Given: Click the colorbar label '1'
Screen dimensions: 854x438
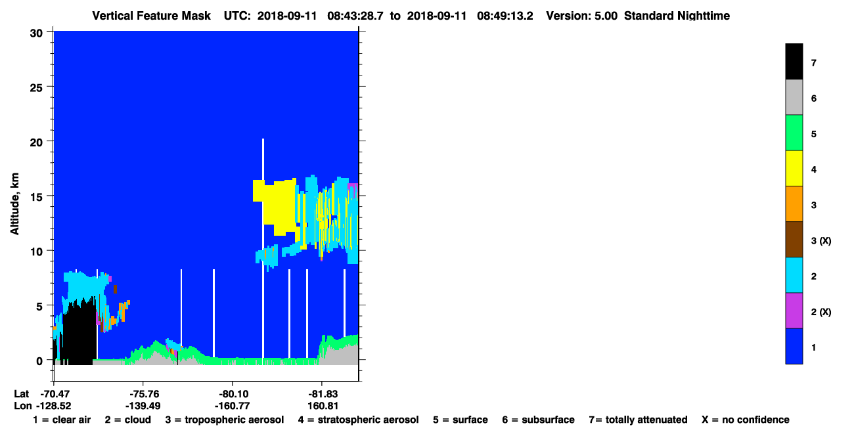Looking at the screenshot, I should 814,347.
